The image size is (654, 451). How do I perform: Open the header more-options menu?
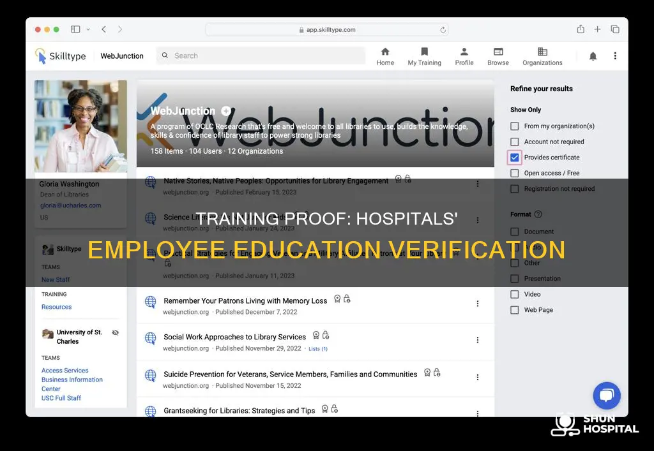click(615, 55)
